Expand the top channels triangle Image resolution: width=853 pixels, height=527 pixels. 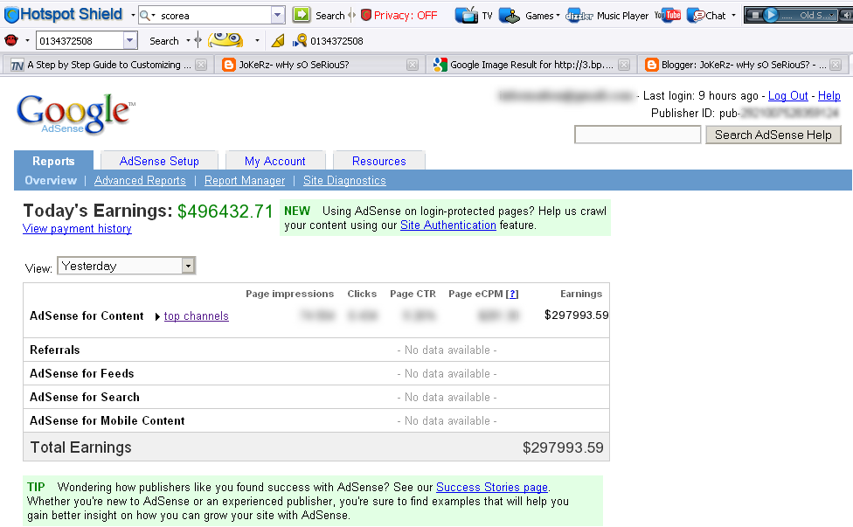(157, 316)
